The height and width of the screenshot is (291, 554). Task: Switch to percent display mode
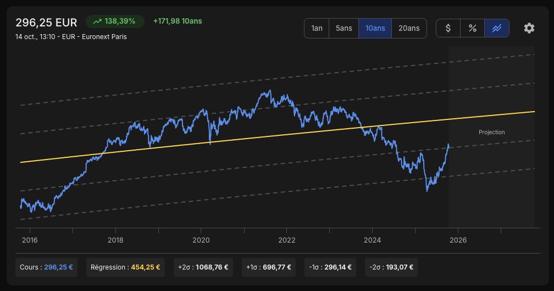click(x=473, y=28)
